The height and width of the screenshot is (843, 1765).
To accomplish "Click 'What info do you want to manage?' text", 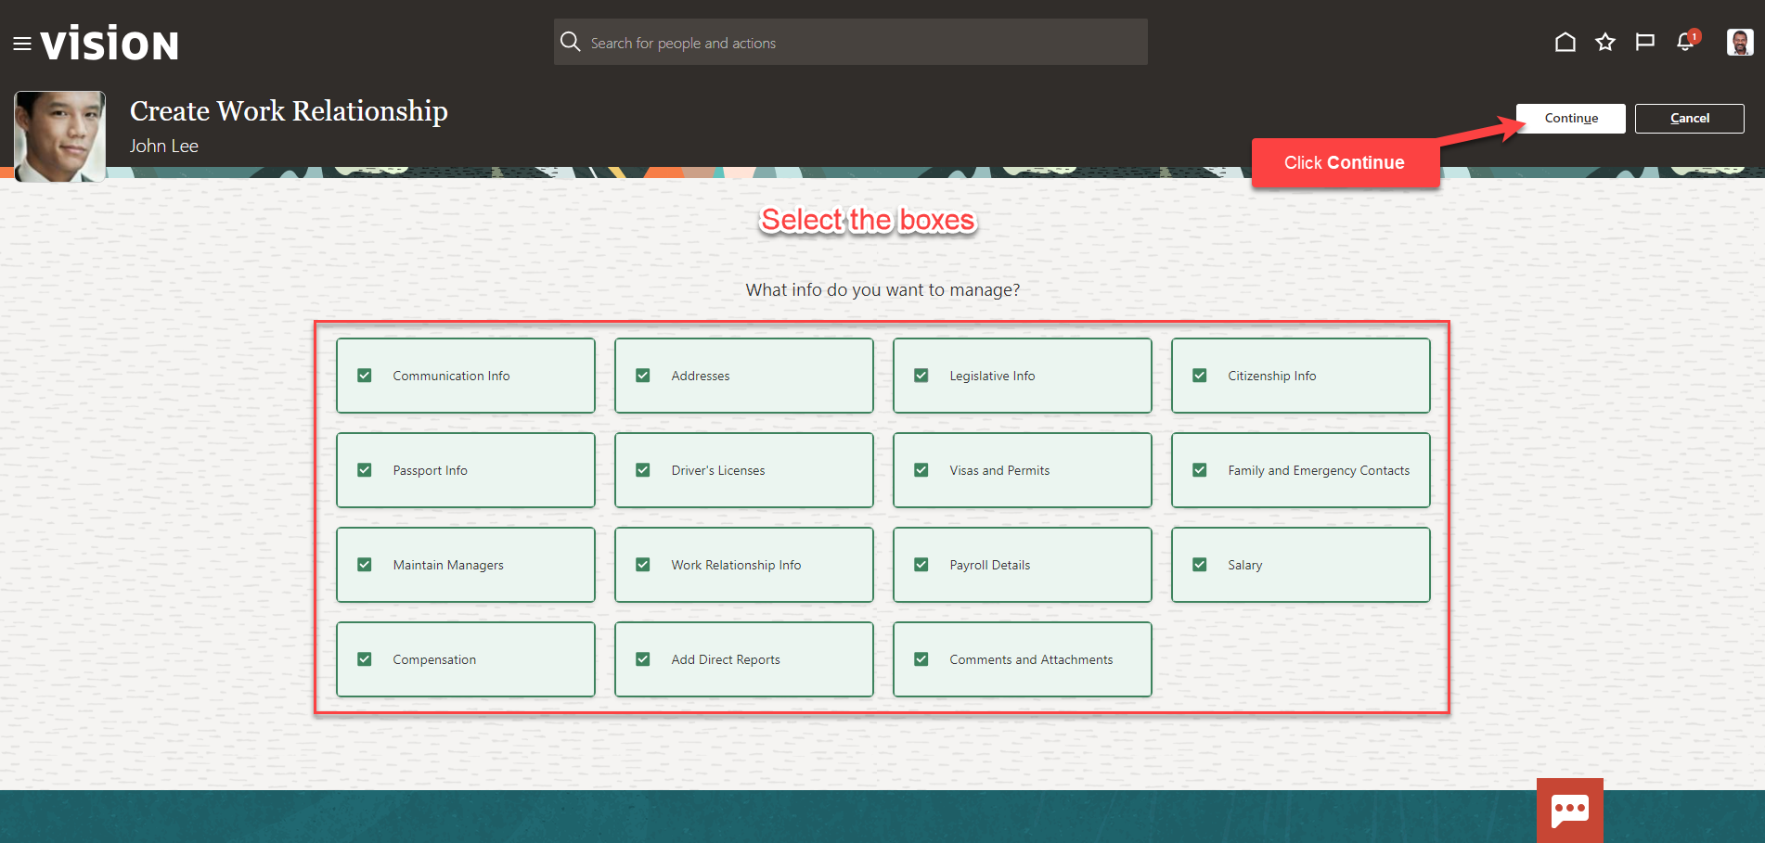I will tap(882, 290).
